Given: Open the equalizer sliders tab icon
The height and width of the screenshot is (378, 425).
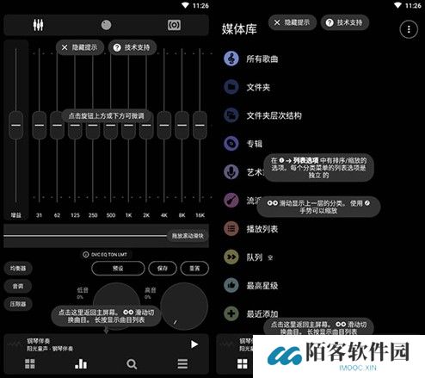Looking at the screenshot, I should [x=38, y=25].
